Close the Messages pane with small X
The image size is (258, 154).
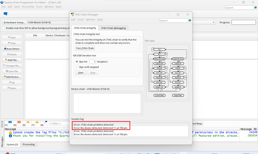click(x=2, y=122)
